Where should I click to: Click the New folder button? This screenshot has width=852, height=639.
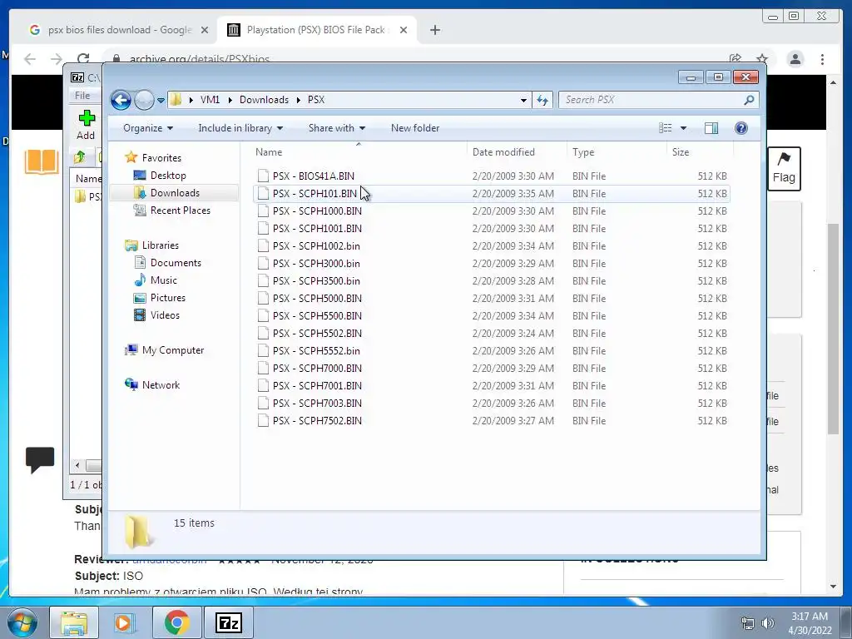(415, 128)
